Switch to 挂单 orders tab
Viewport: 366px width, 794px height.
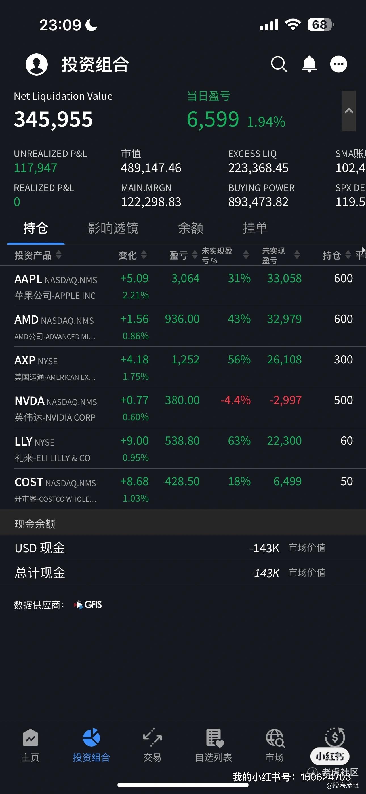pyautogui.click(x=255, y=228)
